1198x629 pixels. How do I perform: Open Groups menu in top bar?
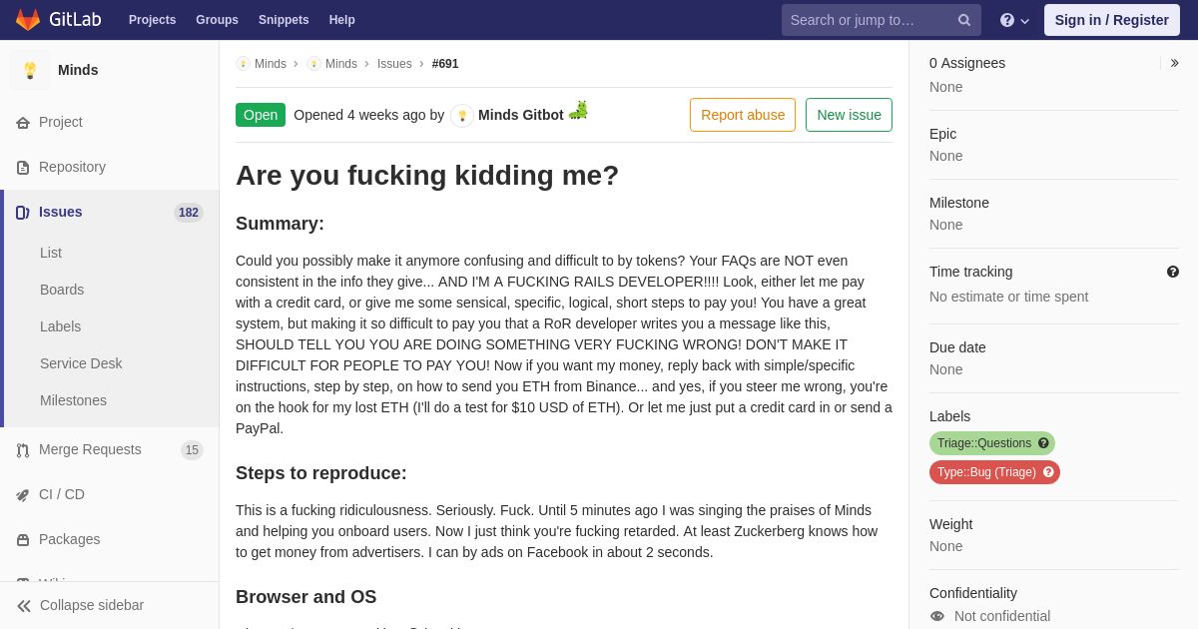click(x=217, y=20)
